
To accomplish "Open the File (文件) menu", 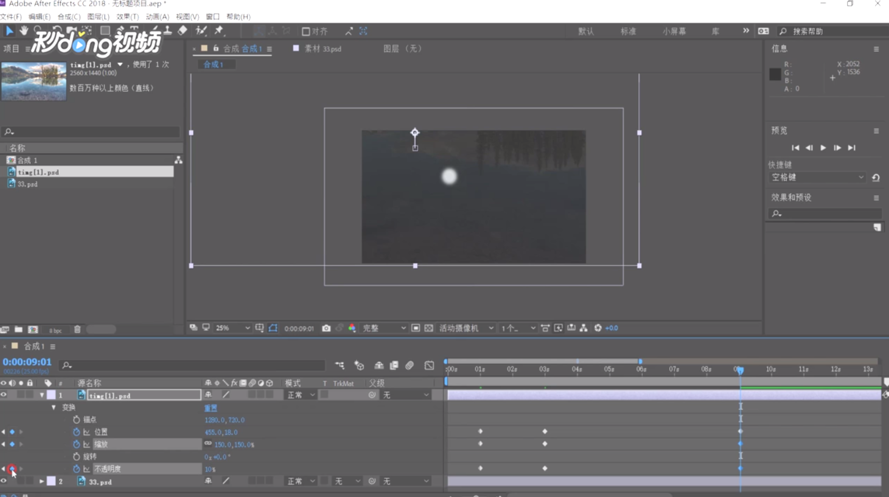I will (x=11, y=17).
